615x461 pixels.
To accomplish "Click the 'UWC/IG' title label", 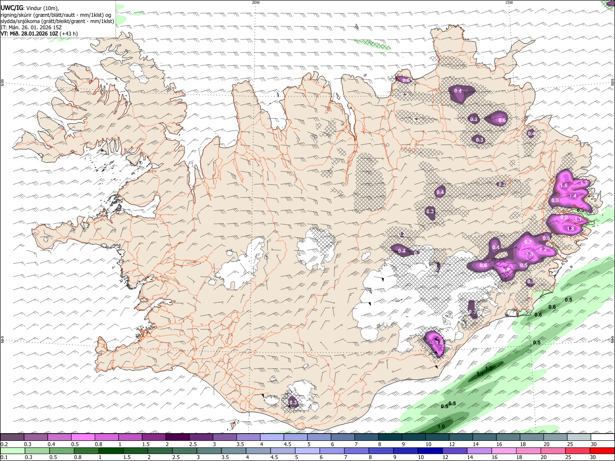I will [12, 8].
